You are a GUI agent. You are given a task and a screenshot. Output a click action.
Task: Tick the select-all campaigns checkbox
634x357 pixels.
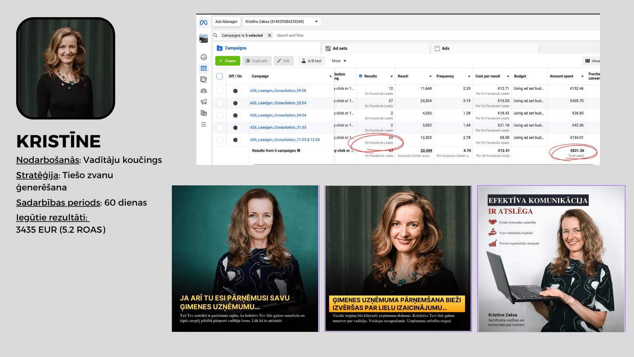click(x=220, y=76)
